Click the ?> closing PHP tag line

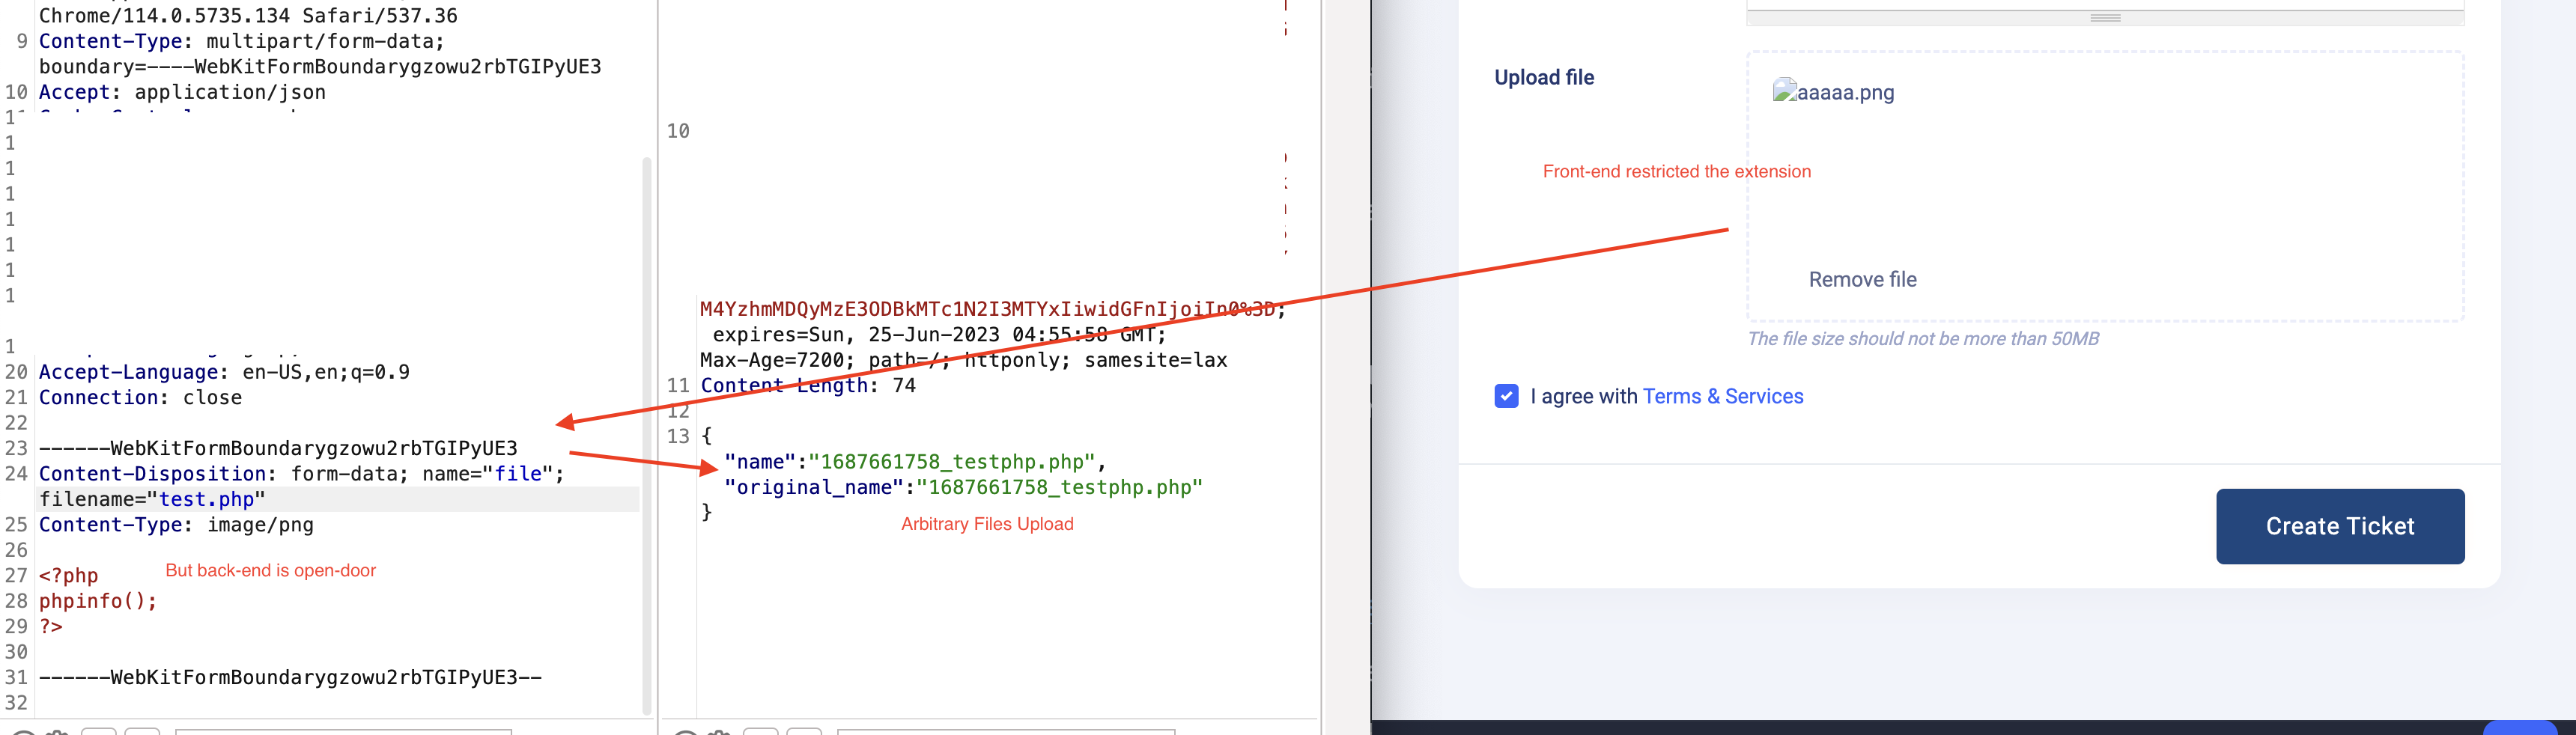[x=51, y=627]
